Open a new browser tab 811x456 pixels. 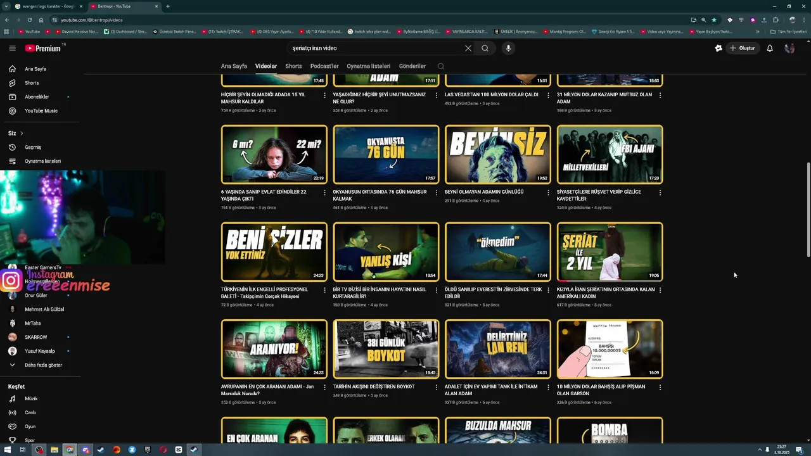click(x=168, y=6)
